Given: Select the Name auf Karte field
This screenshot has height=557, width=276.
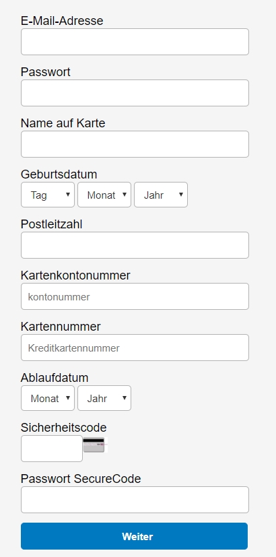Looking at the screenshot, I should pyautogui.click(x=135, y=144).
